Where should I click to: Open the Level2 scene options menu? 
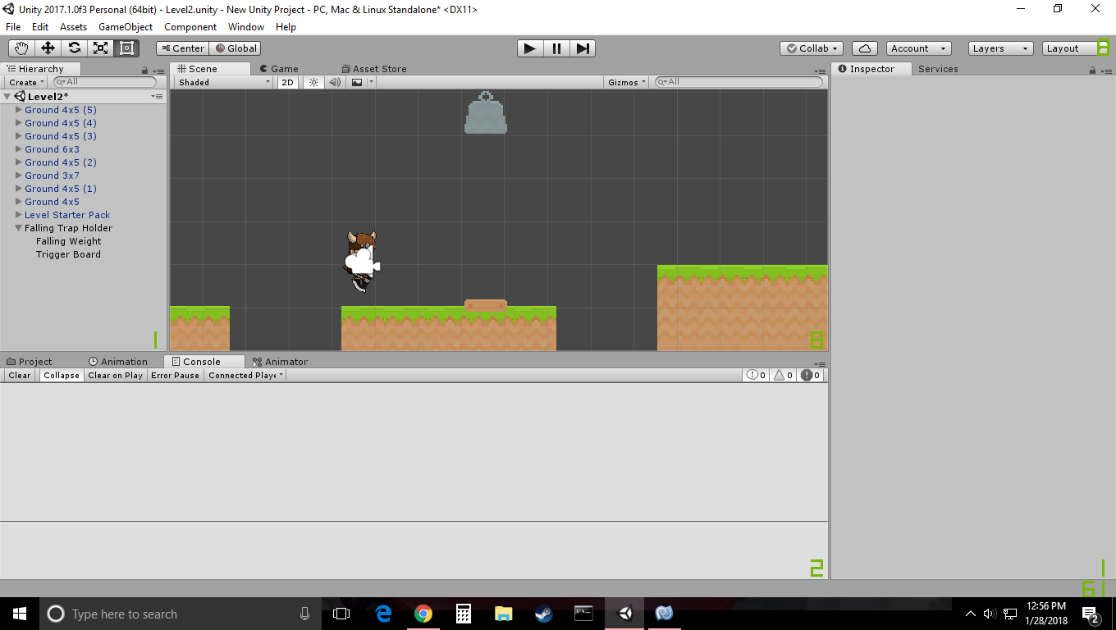click(x=157, y=97)
